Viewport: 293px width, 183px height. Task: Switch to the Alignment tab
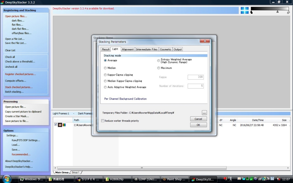pos(128,49)
